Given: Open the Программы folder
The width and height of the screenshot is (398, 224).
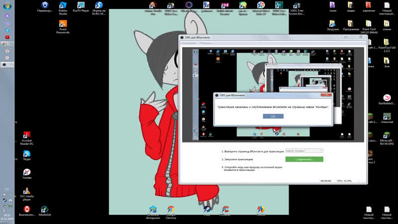Looking at the screenshot, I should point(351,25).
